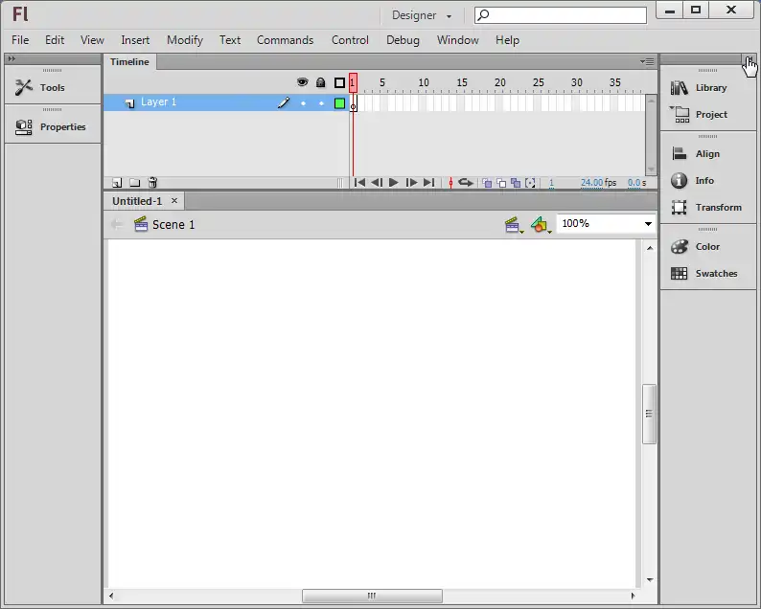Delete layer with the trash icon
Image resolution: width=761 pixels, height=609 pixels.
(x=152, y=183)
